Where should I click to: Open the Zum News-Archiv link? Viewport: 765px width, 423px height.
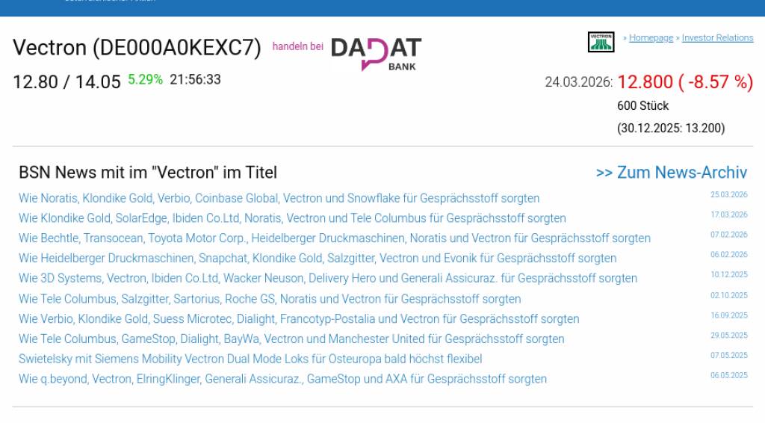click(x=671, y=173)
